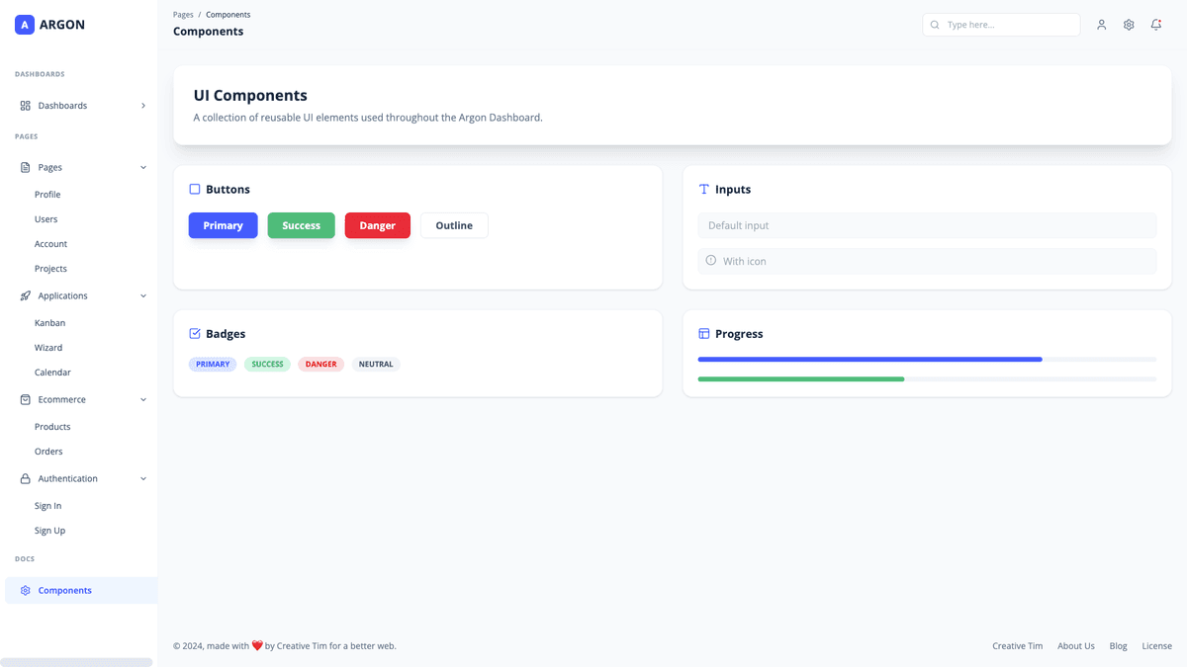Select Kanban from the sidebar
Screen dimensions: 1187x667
pos(49,322)
